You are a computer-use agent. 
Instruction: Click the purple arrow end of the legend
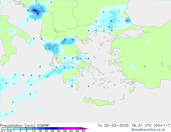[x=85, y=128]
